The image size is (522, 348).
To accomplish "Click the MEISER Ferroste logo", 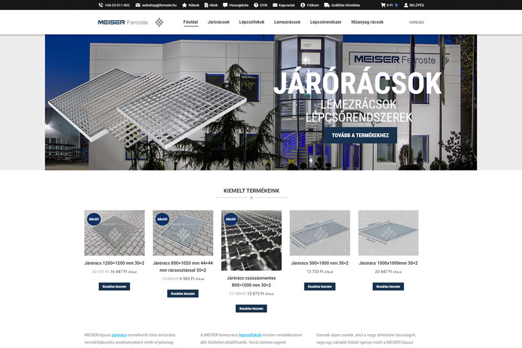I will point(130,22).
